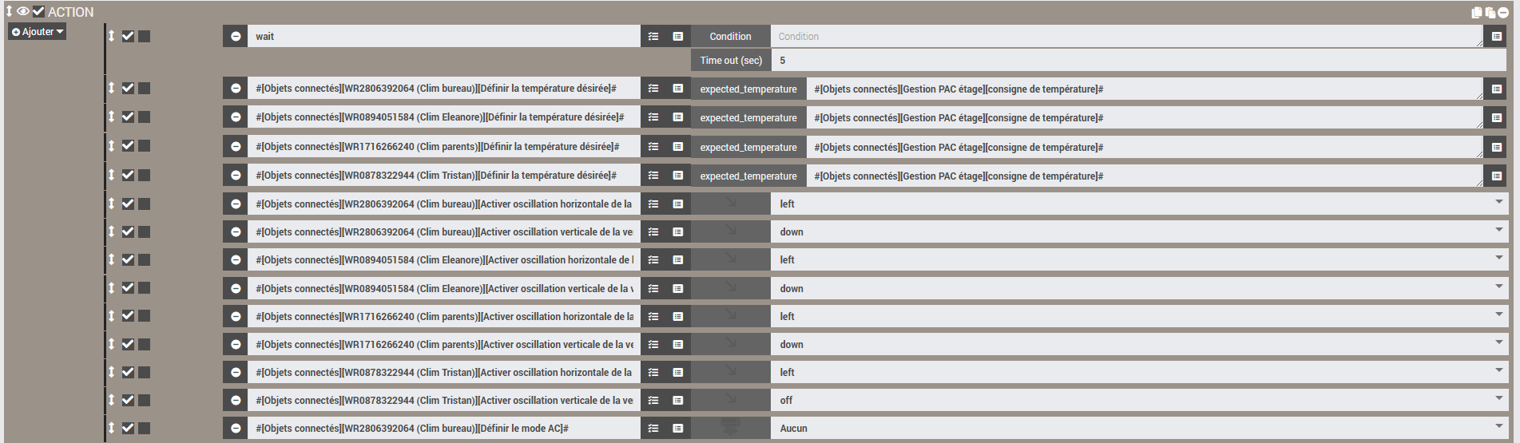Screen dimensions: 1520x443
Task: Click the copy icon of the ACTION block
Action: click(x=1477, y=12)
